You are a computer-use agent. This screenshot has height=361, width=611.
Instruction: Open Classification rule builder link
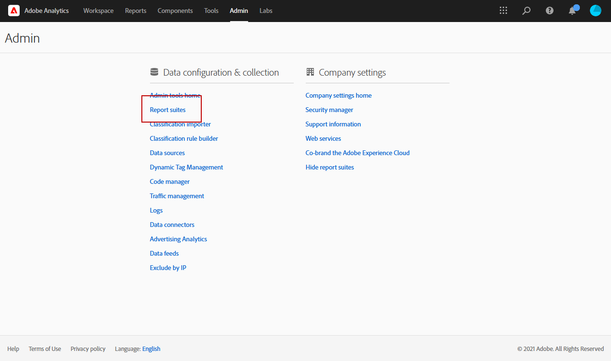tap(184, 138)
